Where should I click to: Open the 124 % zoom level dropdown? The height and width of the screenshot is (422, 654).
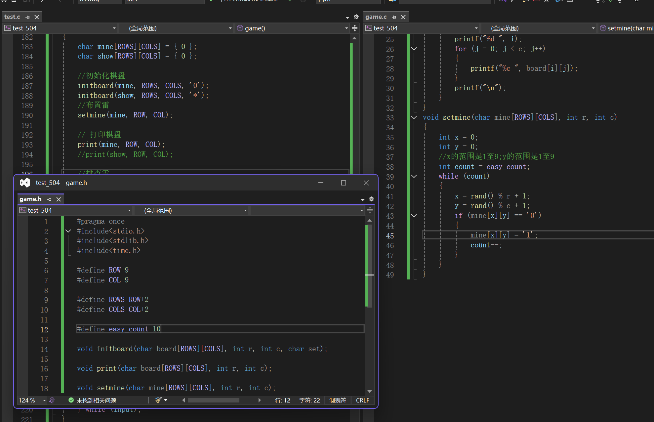(44, 401)
